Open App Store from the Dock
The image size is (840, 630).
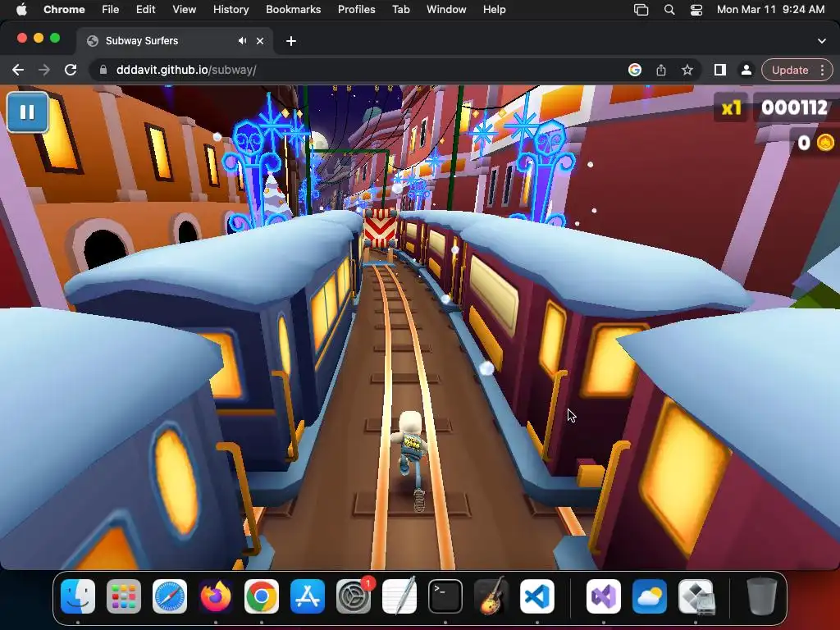point(308,596)
